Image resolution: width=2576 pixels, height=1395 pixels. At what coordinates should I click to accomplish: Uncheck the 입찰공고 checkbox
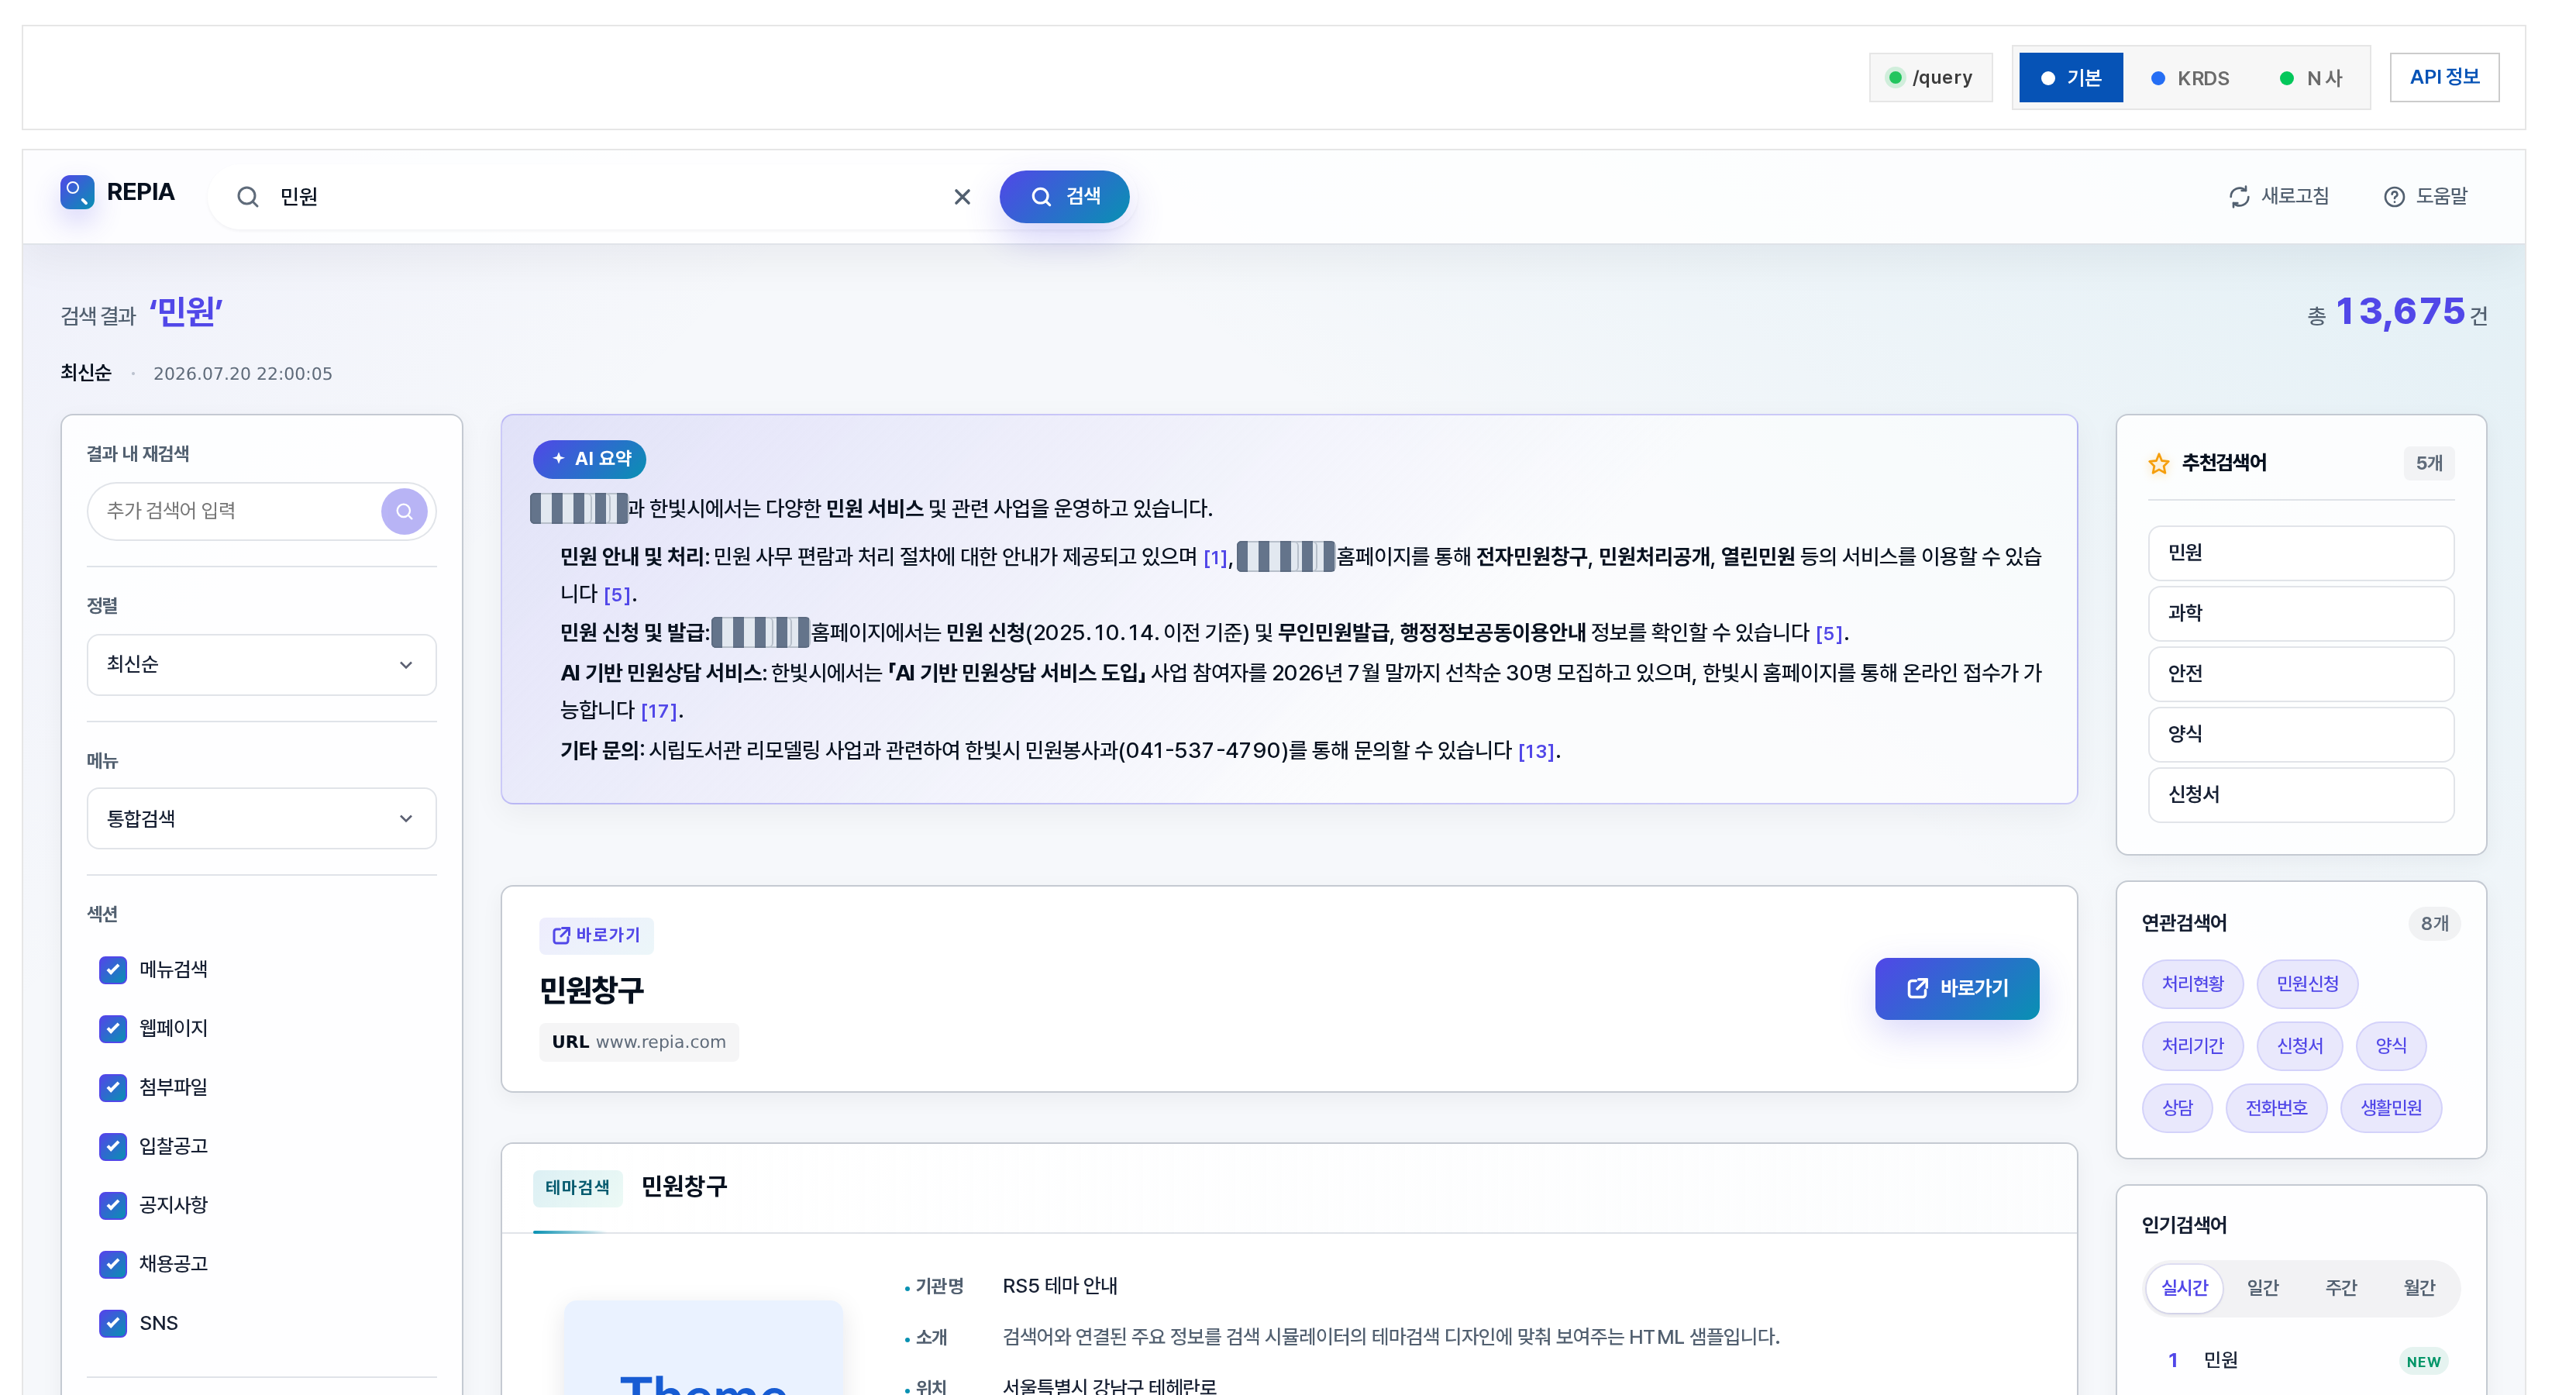tap(113, 1146)
